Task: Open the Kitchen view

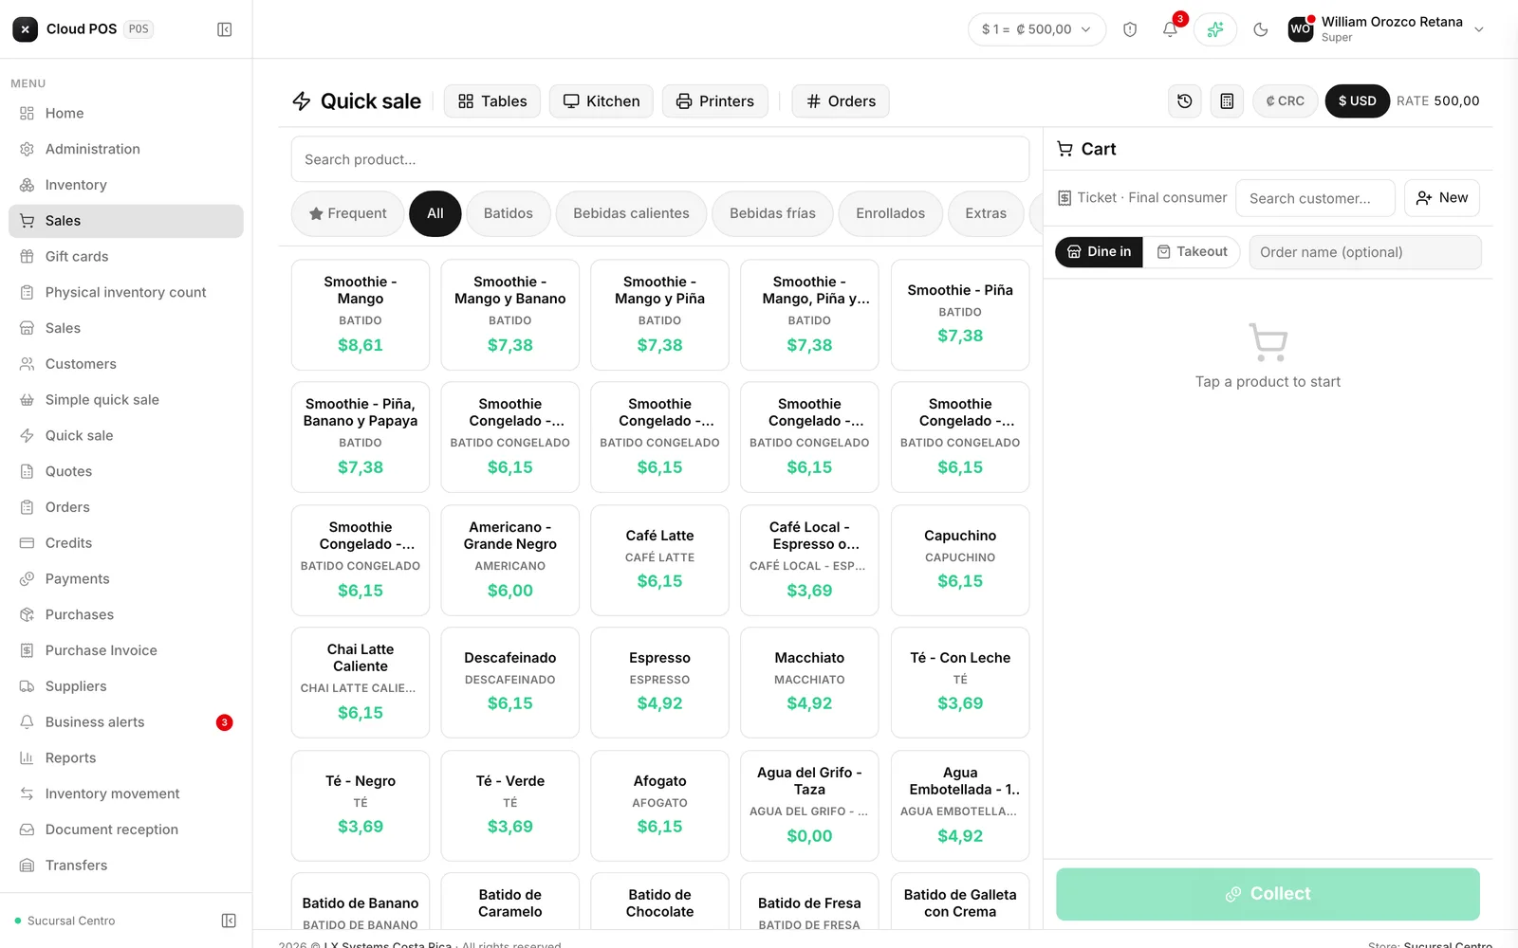Action: tap(602, 100)
